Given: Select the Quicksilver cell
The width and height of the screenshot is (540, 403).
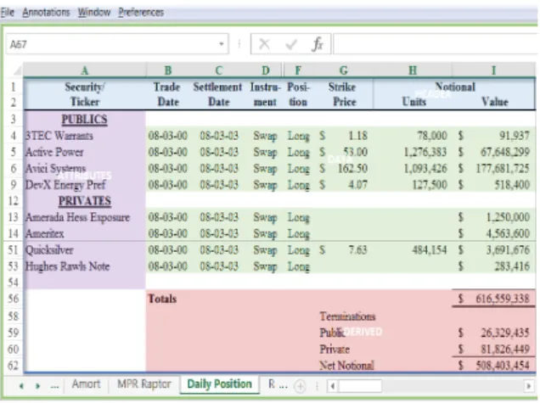Looking at the screenshot, I should pyautogui.click(x=85, y=249).
